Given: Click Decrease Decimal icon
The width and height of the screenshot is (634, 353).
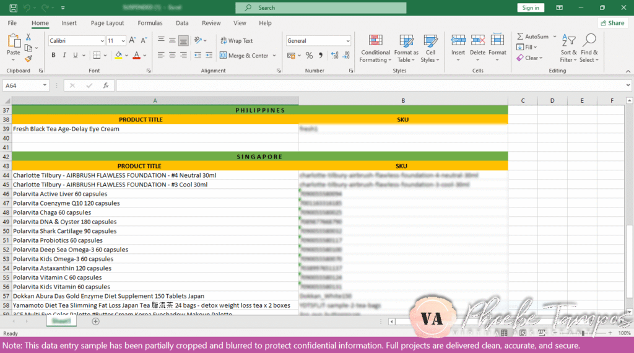Looking at the screenshot, I should 346,55.
